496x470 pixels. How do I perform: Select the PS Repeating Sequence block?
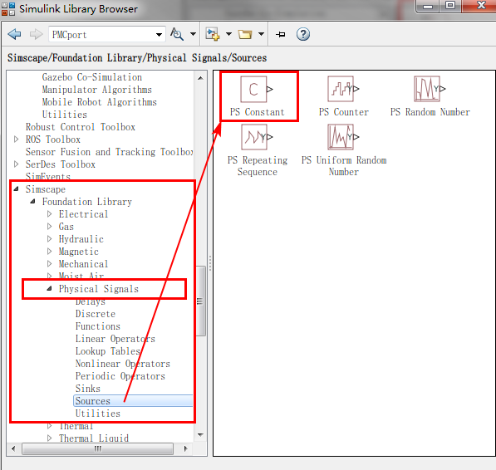point(258,150)
